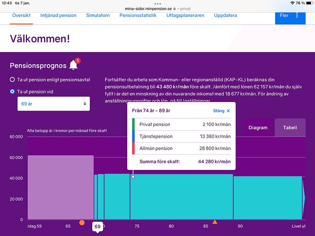Open the '69 år' age dropdown
The image size is (315, 236).
point(53,103)
